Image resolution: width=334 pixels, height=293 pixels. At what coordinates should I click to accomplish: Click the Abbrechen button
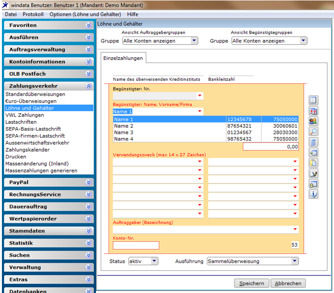[x=288, y=283]
